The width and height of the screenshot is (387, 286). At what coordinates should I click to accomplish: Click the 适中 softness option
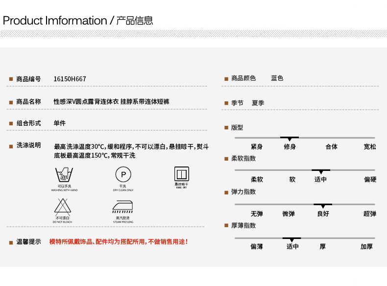[320, 179]
